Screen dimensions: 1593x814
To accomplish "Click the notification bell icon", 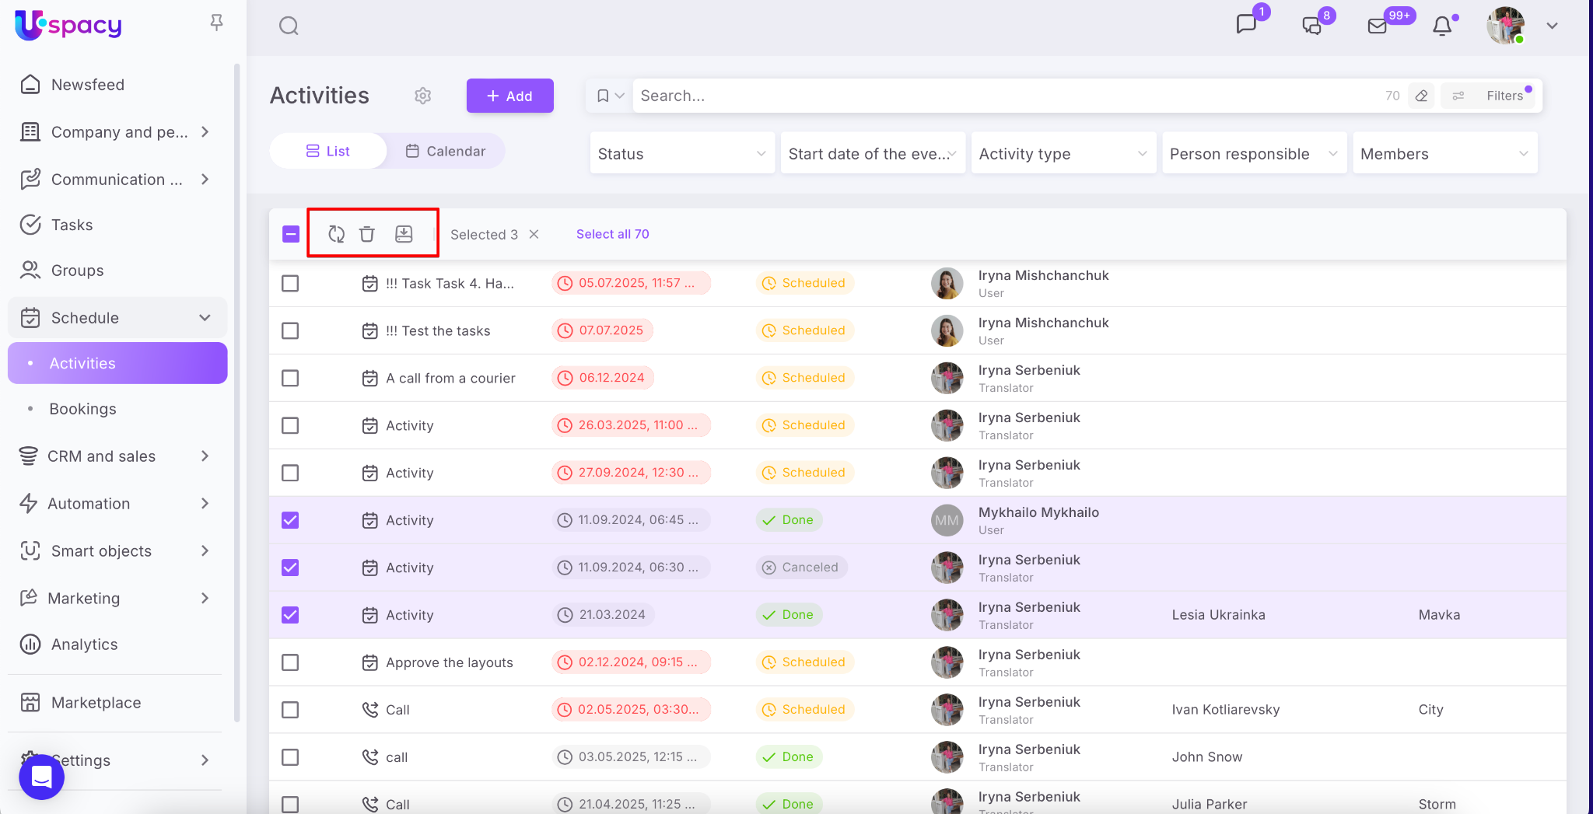I will pyautogui.click(x=1442, y=26).
